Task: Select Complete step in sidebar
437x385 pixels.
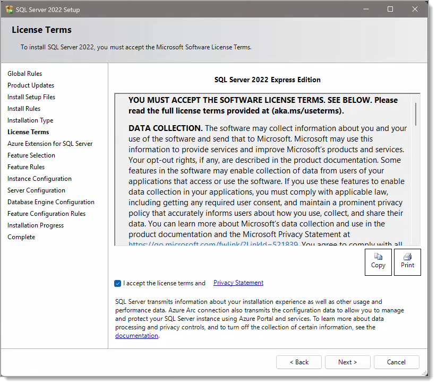Action: (21, 238)
